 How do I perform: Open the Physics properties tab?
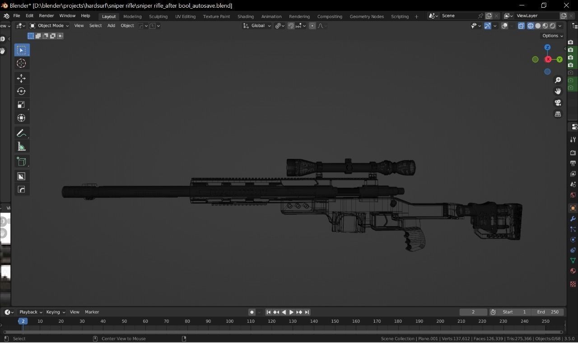point(573,240)
